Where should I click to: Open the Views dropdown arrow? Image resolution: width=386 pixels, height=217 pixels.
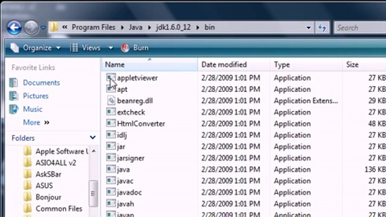coord(110,48)
